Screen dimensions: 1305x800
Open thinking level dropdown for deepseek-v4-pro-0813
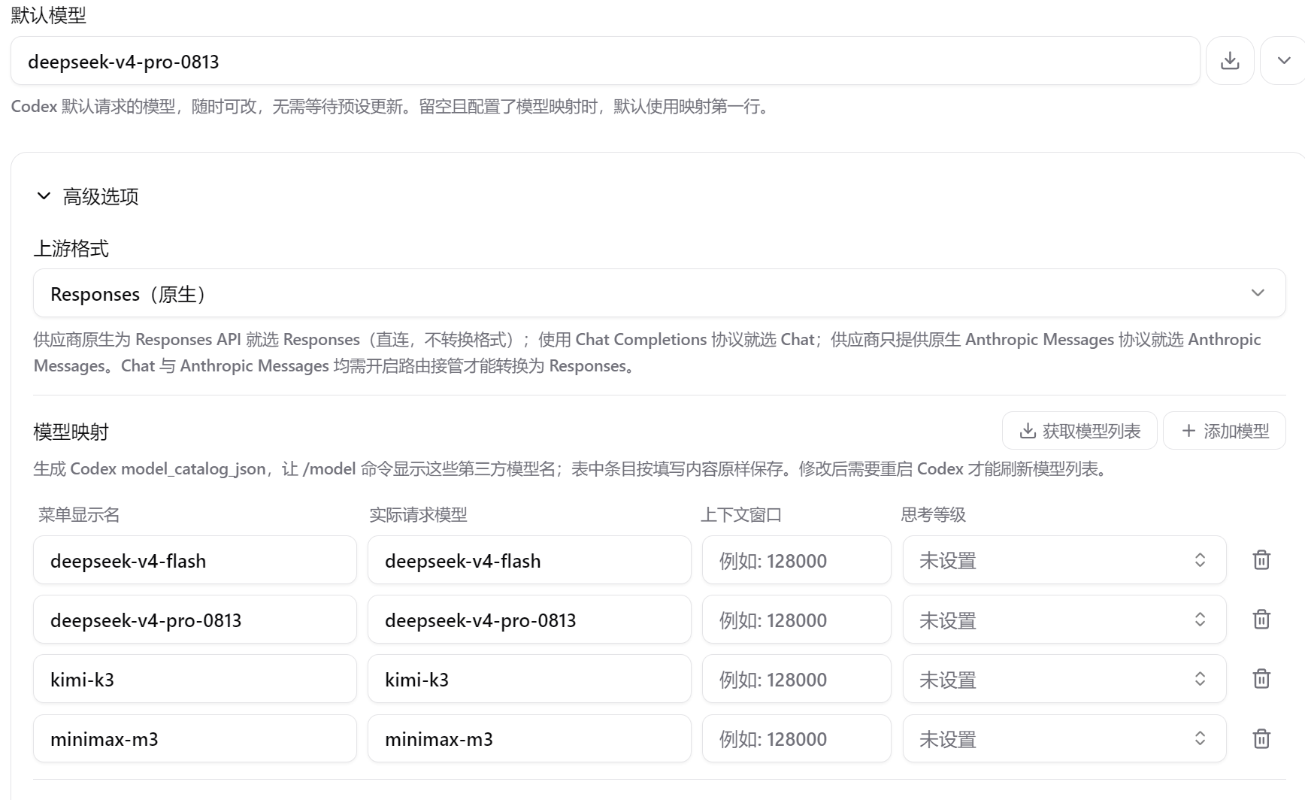[x=1064, y=620]
